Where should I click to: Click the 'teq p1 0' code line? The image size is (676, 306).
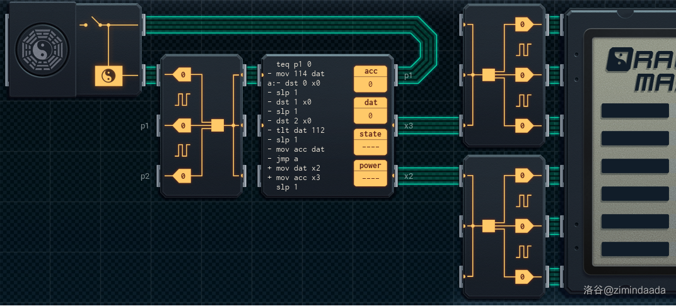(293, 64)
